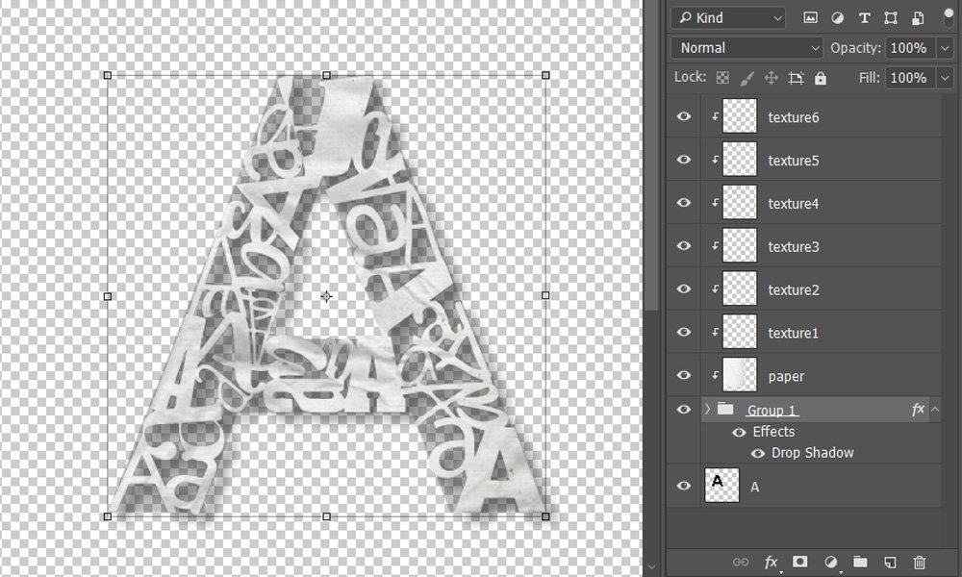Lock transparent pixels icon
The width and height of the screenshot is (962, 577).
coord(722,78)
